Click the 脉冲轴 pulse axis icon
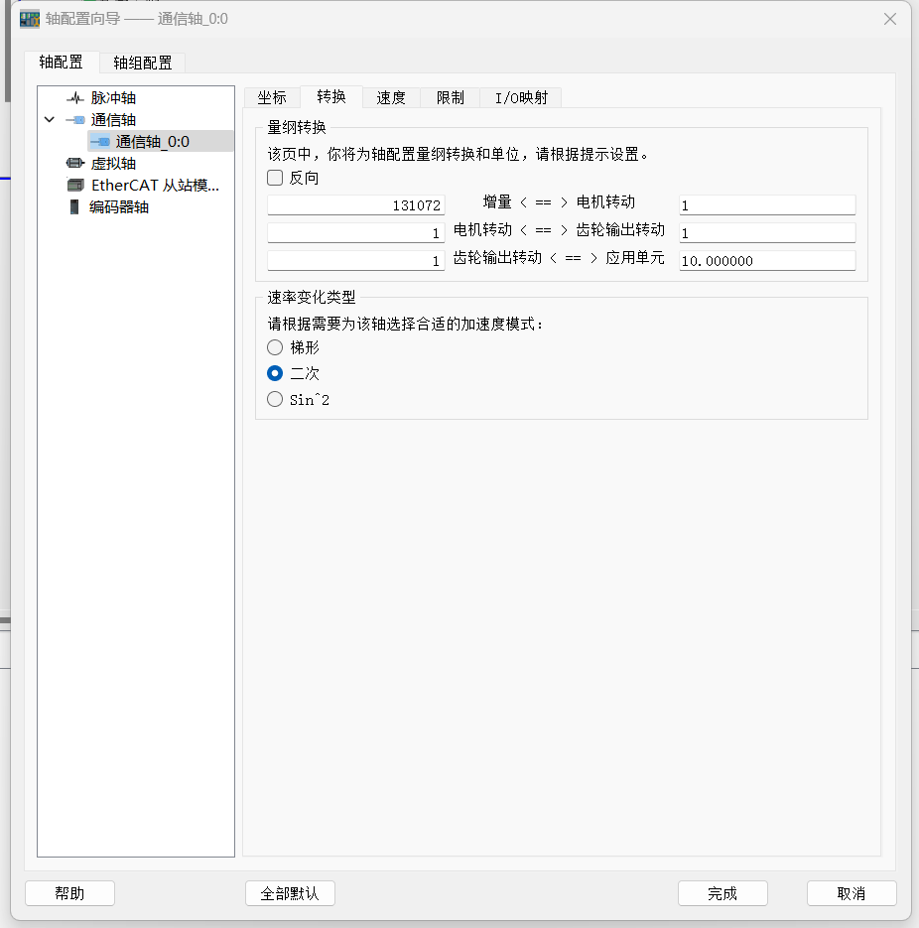This screenshot has width=919, height=928. (x=75, y=97)
